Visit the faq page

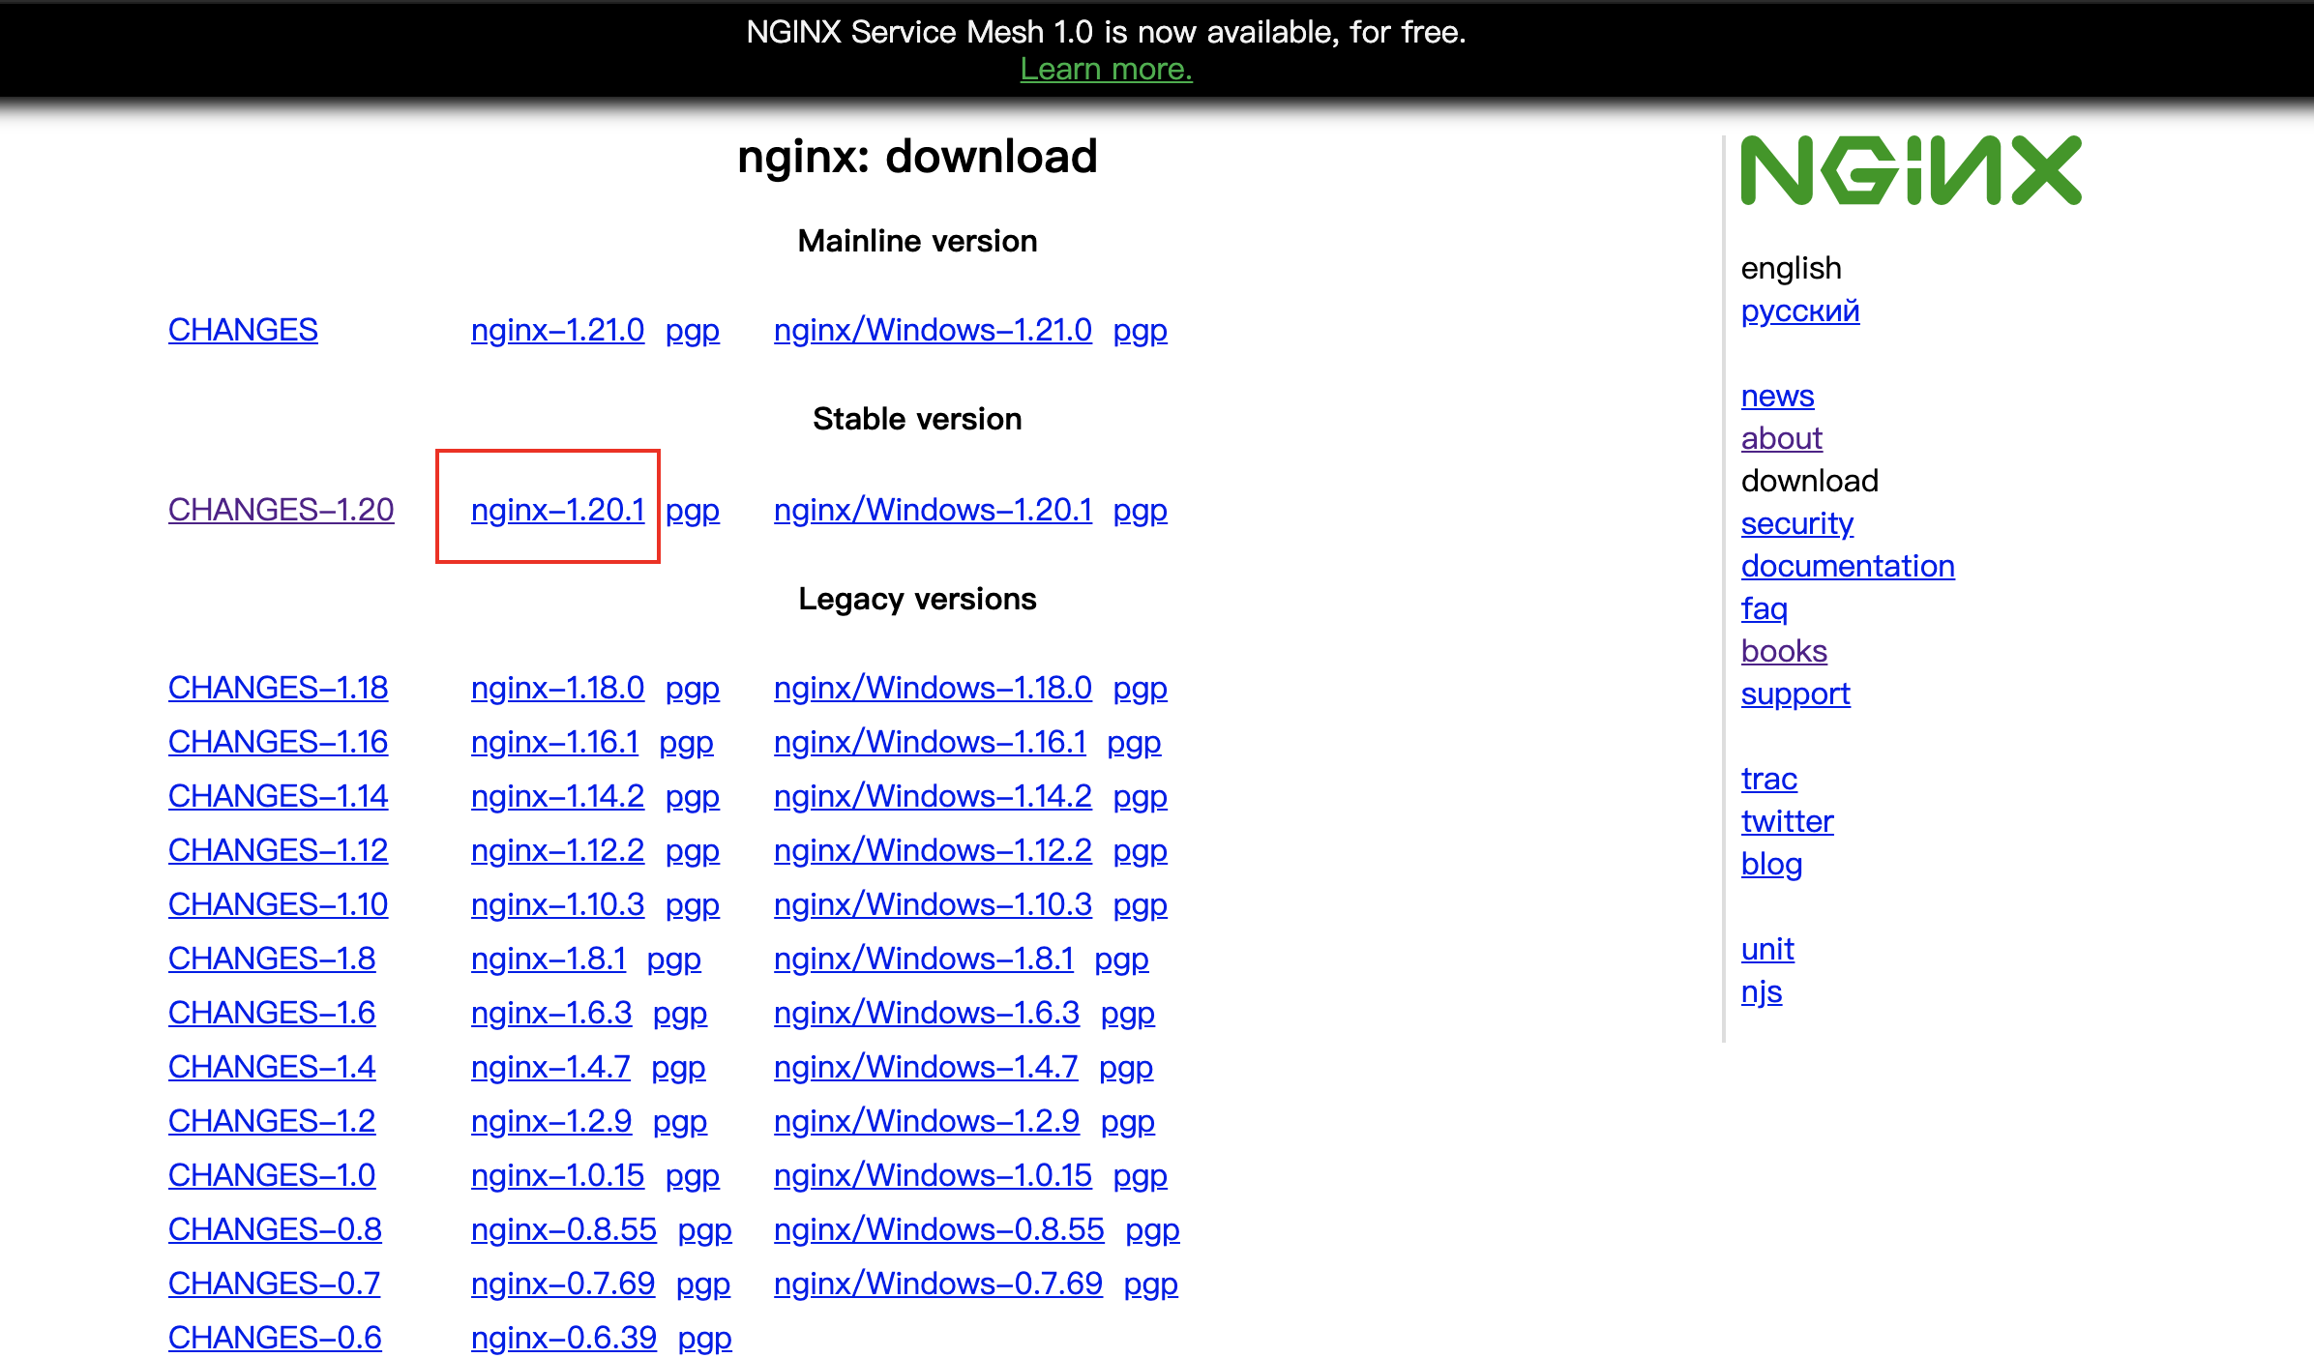[1764, 608]
